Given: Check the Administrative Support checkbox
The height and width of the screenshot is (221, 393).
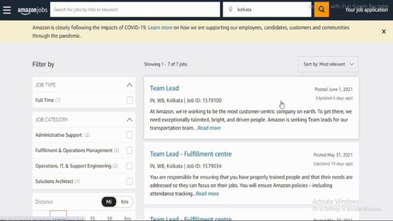Looking at the screenshot, I should tap(130, 135).
